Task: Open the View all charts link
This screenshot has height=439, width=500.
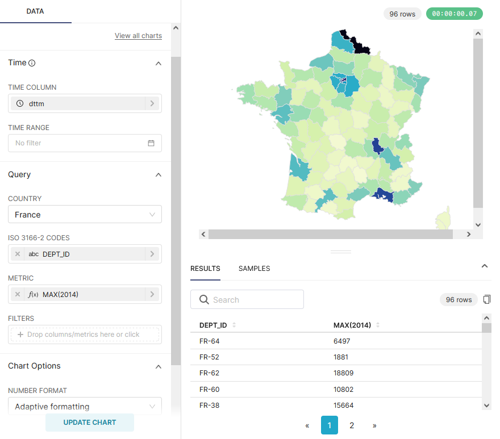Action: pos(138,36)
